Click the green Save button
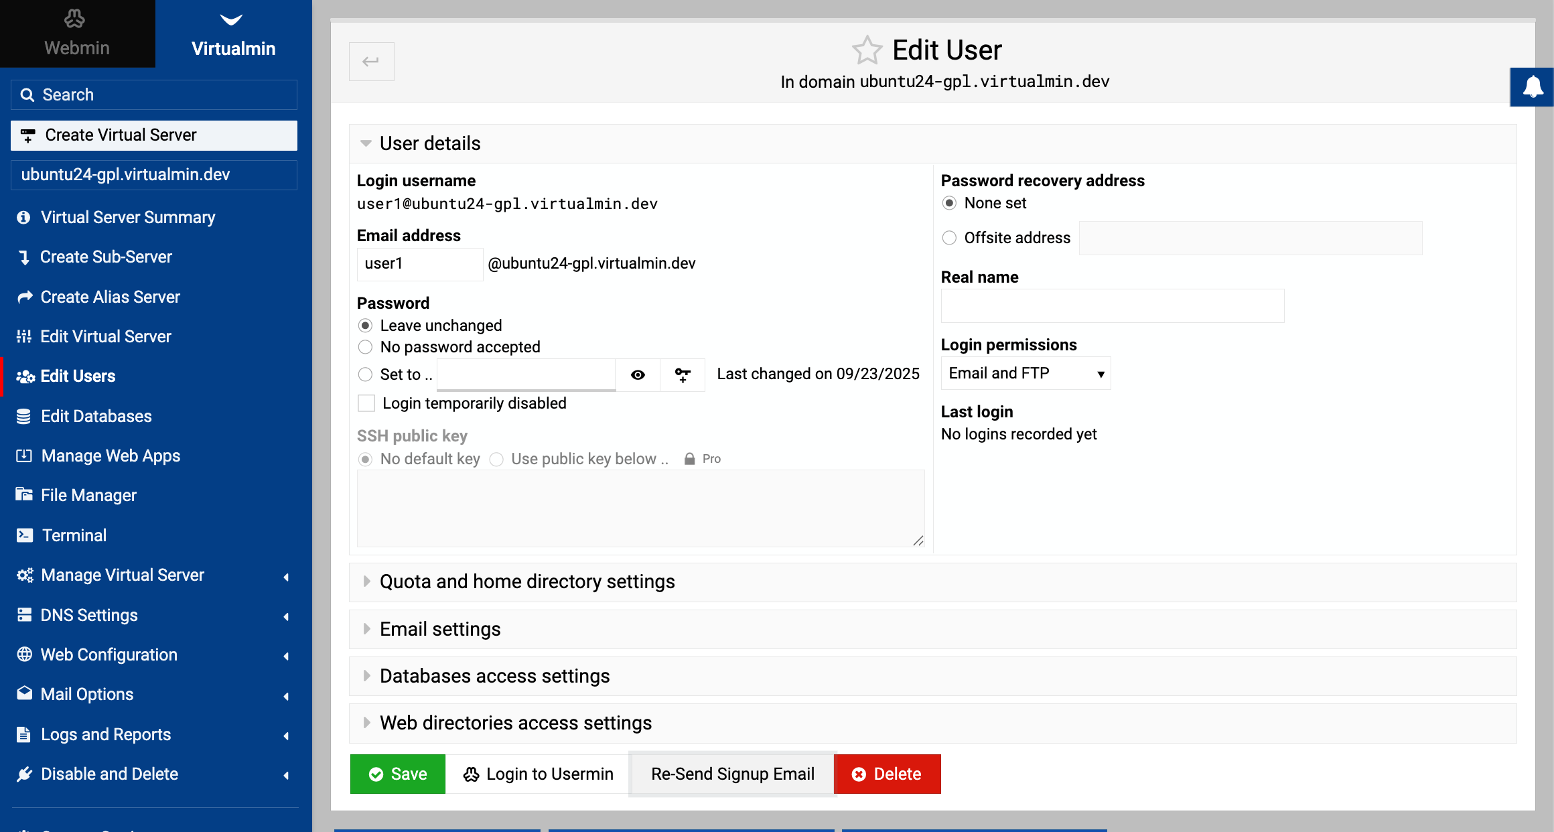 click(x=398, y=774)
